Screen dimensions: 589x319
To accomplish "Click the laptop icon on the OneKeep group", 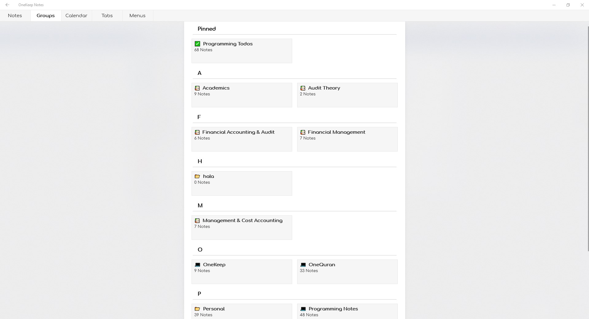I will 197,265.
